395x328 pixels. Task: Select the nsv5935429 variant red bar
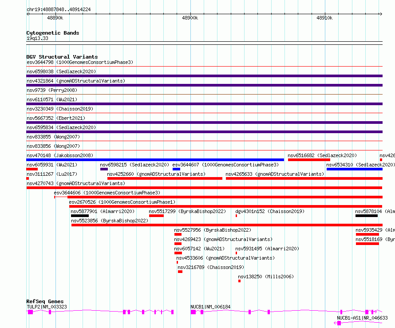(367, 234)
